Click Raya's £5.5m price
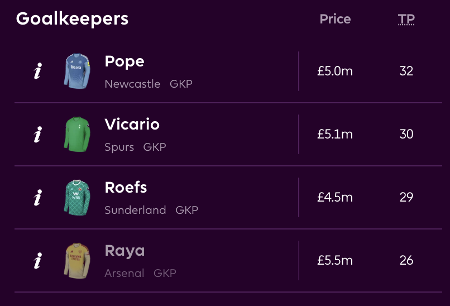 click(x=335, y=260)
